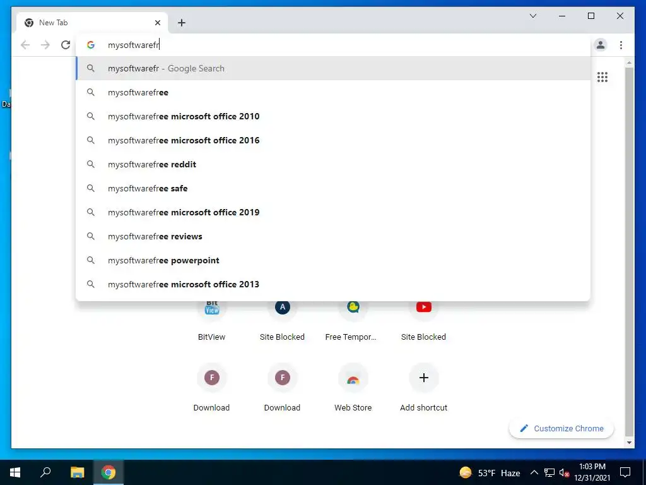This screenshot has height=485, width=646.
Task: Open the first Download shortcut
Action: pos(212,387)
